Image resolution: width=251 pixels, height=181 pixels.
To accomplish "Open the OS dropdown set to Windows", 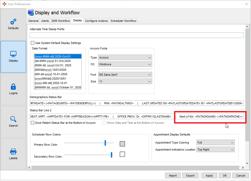I will tap(125, 64).
